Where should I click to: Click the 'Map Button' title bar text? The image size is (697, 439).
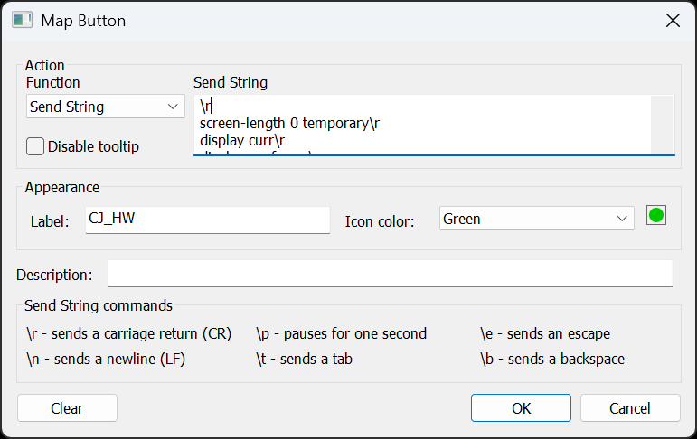pyautogui.click(x=83, y=20)
